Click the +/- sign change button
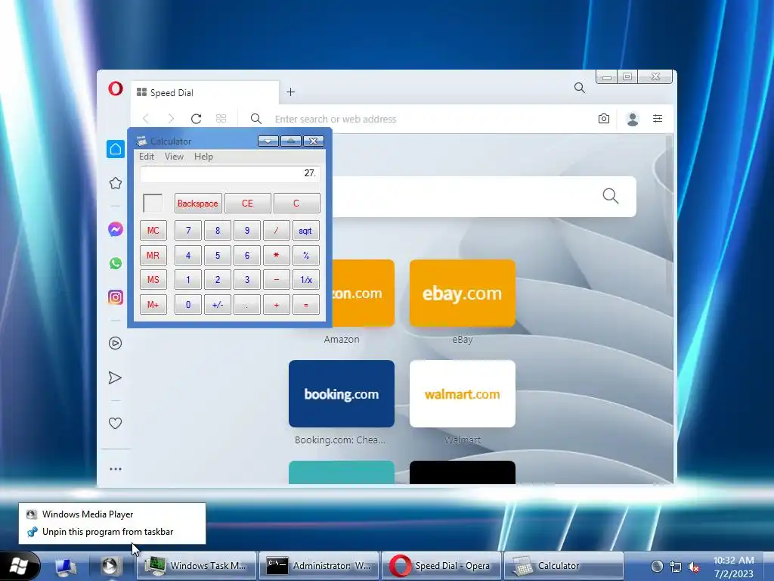Image resolution: width=774 pixels, height=581 pixels. [x=218, y=305]
